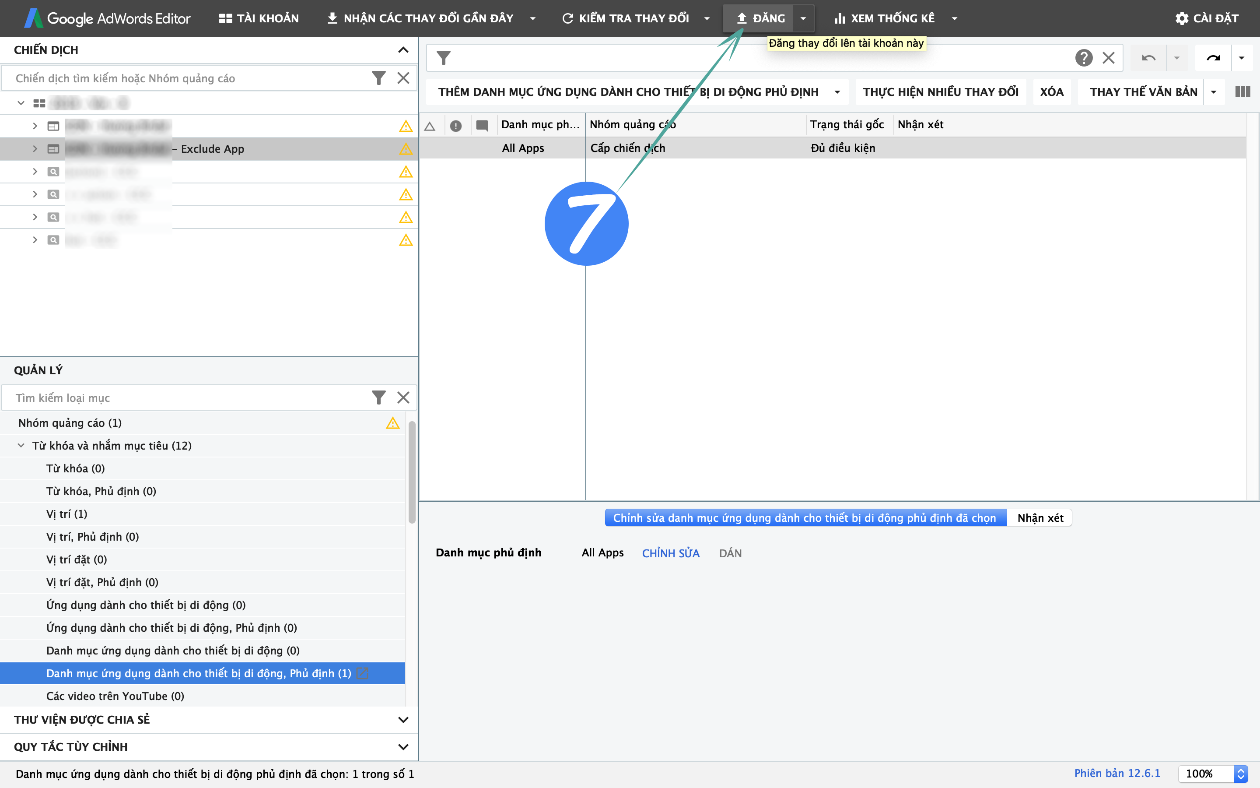Clear the Quản lý search field
The height and width of the screenshot is (788, 1260).
point(403,398)
